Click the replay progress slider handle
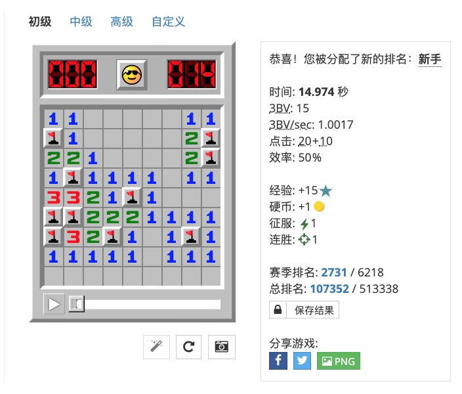 coord(77,304)
